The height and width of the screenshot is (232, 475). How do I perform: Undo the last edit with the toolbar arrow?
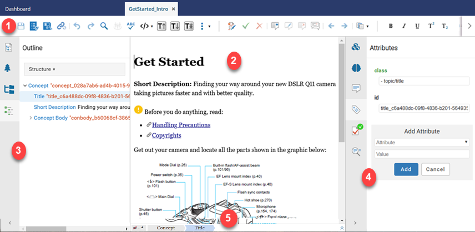77,26
